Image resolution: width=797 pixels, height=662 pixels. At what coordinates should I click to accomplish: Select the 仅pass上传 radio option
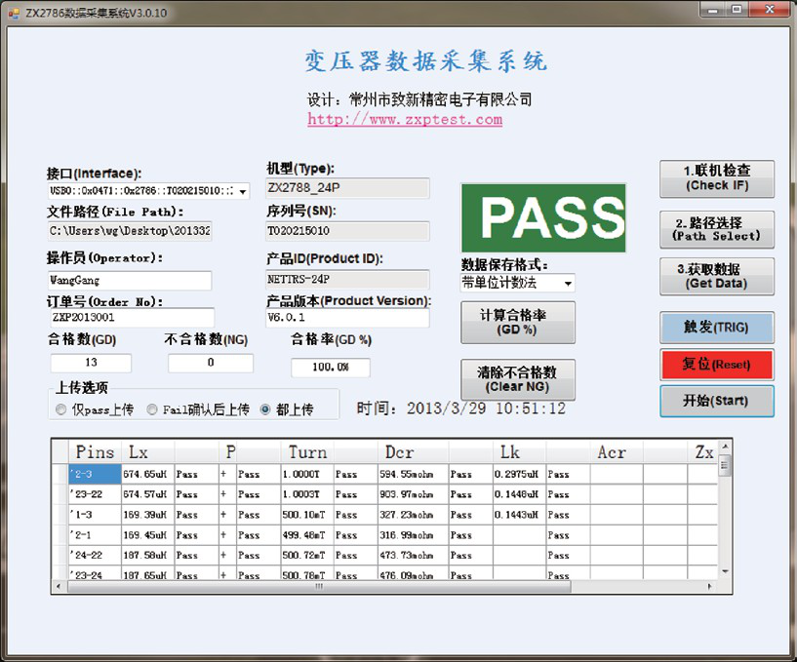point(61,409)
